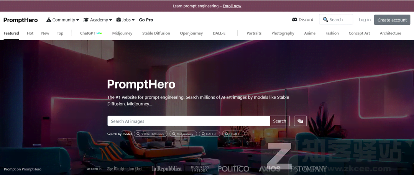Choose the ChatGPT model search chip
The width and height of the screenshot is (414, 175).
233,134
